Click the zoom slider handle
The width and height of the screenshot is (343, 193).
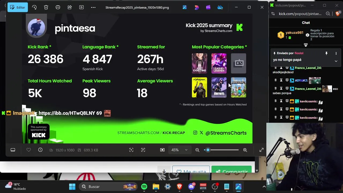[x=208, y=150]
